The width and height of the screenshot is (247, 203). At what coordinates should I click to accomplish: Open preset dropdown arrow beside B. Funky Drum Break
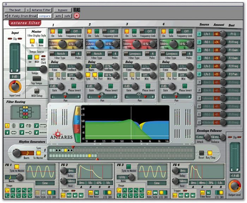[6, 16]
